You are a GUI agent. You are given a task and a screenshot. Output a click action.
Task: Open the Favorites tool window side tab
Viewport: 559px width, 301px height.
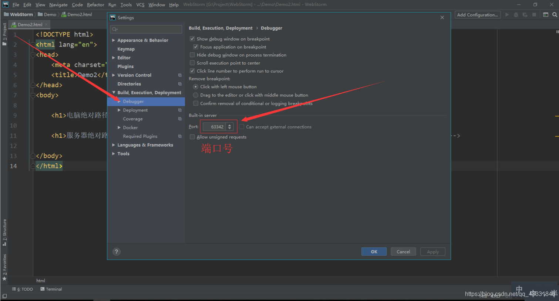[4, 267]
